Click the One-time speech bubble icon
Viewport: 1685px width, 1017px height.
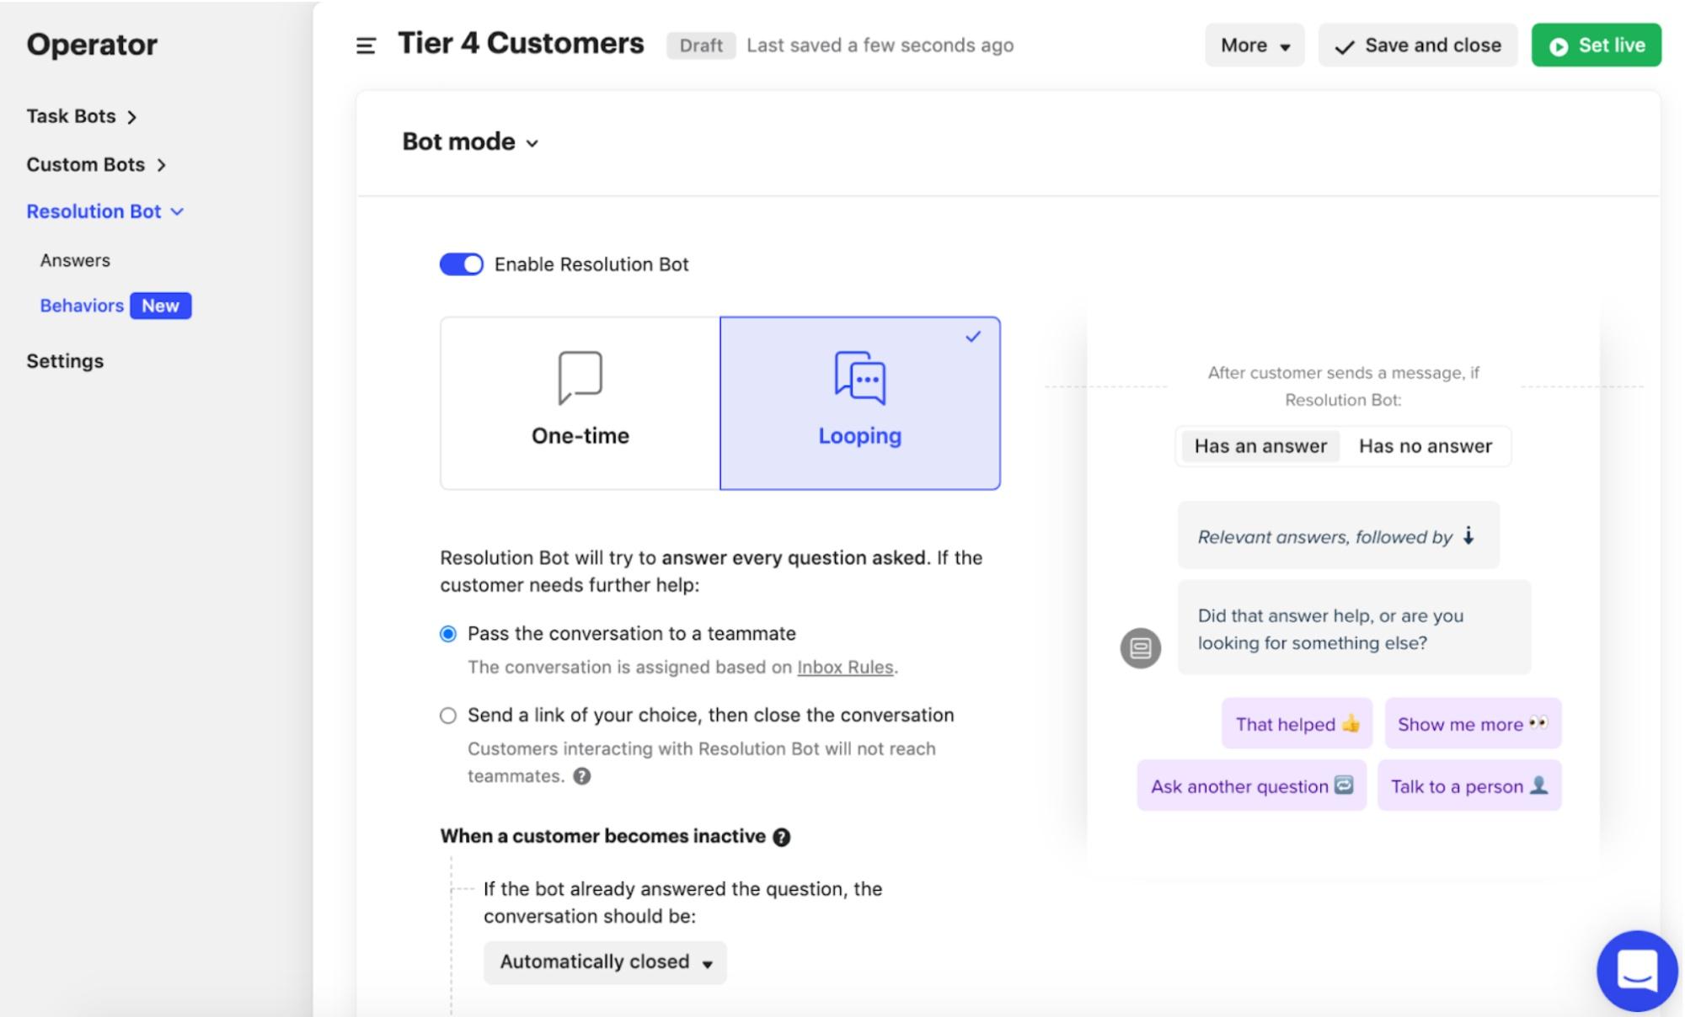(580, 377)
